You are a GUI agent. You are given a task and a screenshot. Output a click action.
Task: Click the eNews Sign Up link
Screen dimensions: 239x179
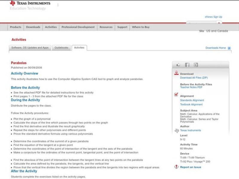tap(213, 17)
